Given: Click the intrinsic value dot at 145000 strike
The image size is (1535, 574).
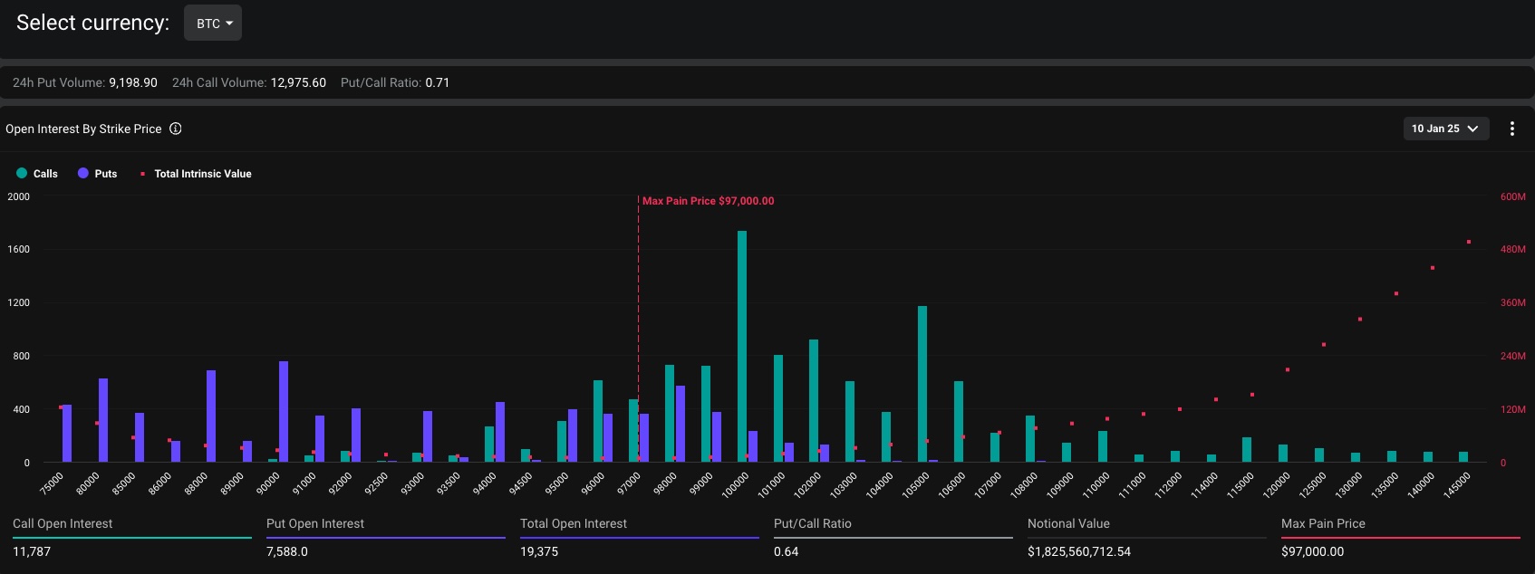Looking at the screenshot, I should click(1468, 243).
